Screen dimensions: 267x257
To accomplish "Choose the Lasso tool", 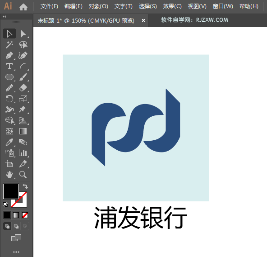I will coord(23,45).
